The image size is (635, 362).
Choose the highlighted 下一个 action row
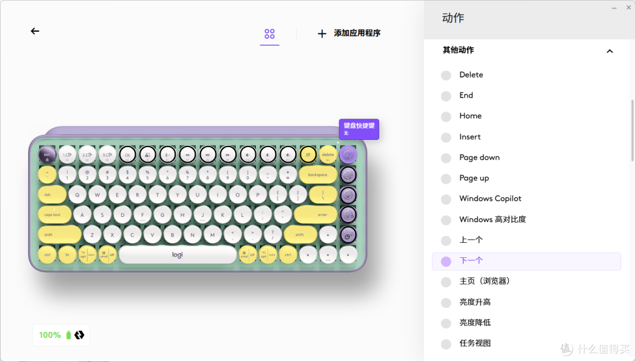point(526,261)
